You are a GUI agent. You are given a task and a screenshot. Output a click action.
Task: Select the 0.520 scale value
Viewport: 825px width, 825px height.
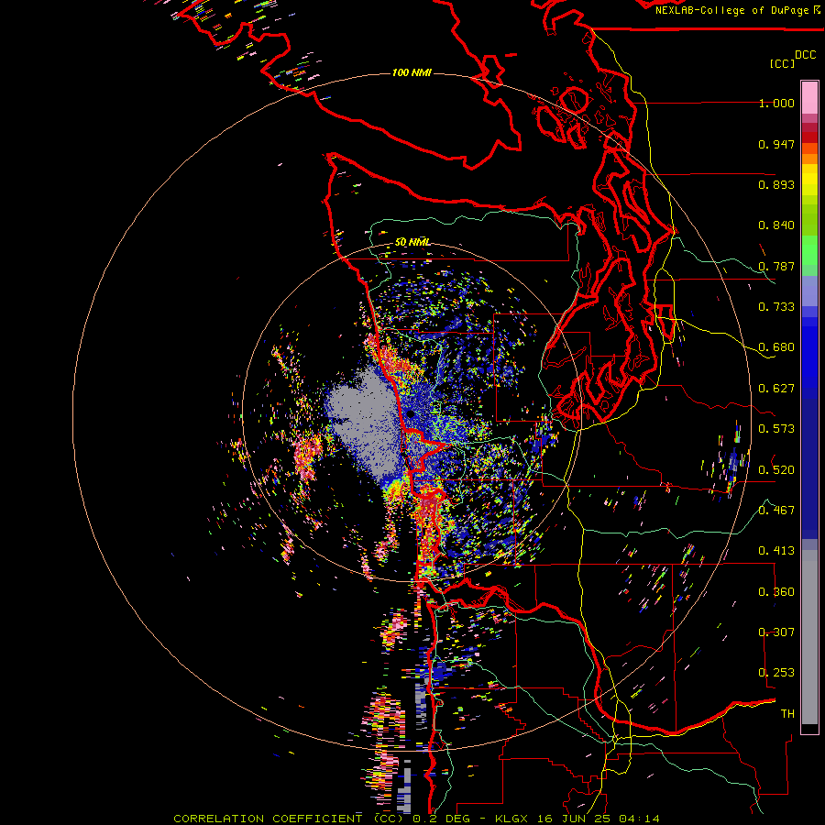(x=776, y=470)
